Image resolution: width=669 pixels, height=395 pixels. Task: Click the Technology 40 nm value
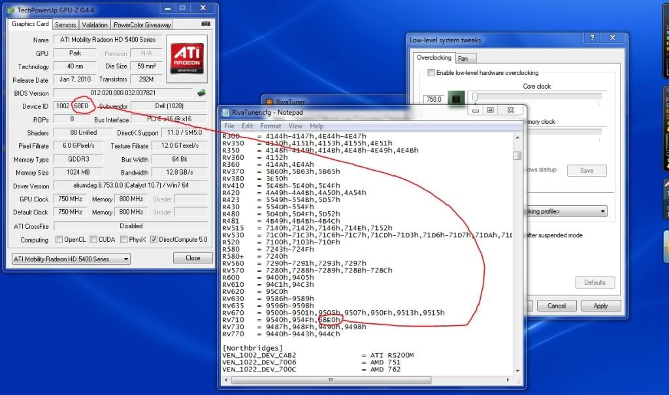[75, 66]
